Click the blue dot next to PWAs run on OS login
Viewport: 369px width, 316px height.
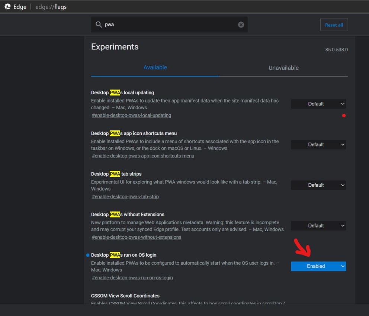click(88, 255)
